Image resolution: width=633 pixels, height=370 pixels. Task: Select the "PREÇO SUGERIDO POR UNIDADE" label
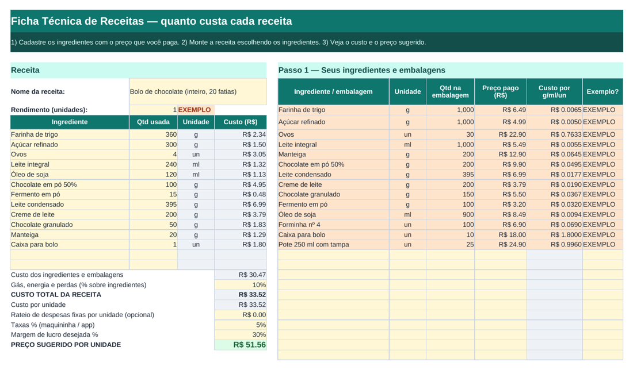point(66,345)
